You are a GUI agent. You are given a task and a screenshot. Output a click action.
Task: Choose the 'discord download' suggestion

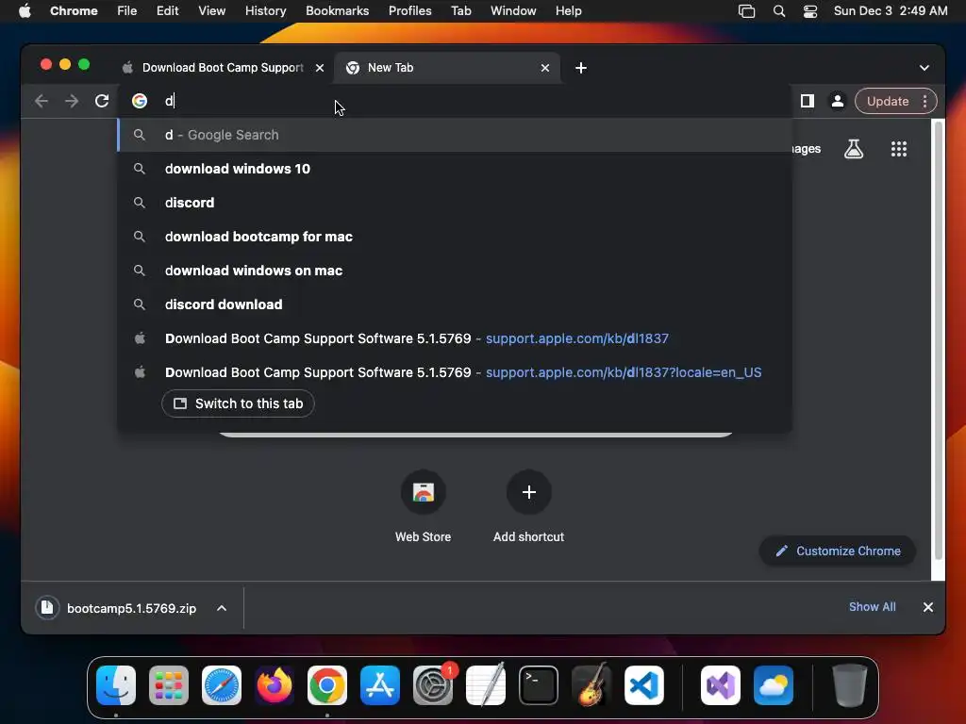pyautogui.click(x=455, y=304)
